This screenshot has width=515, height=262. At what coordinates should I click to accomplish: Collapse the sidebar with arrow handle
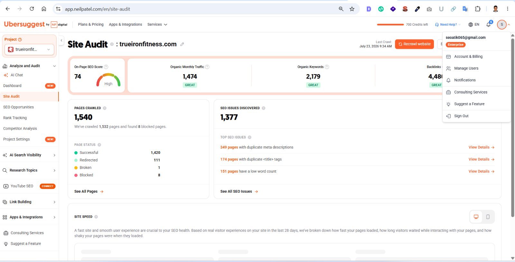(61, 40)
